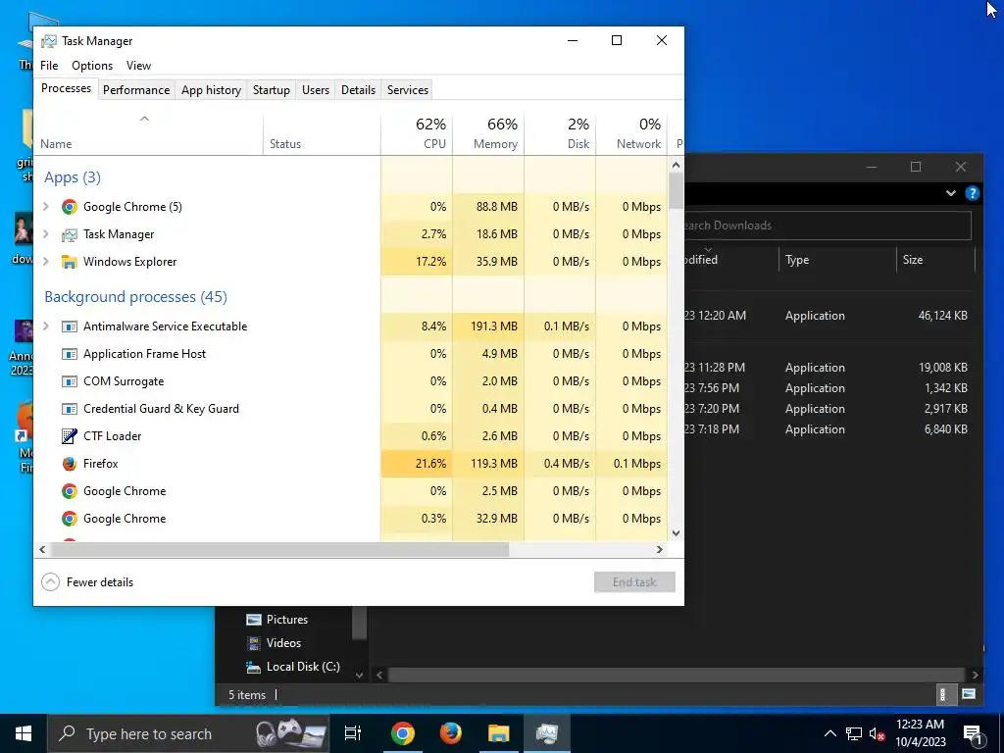Switch to the Users tab
Image resolution: width=1004 pixels, height=753 pixels.
[x=316, y=89]
